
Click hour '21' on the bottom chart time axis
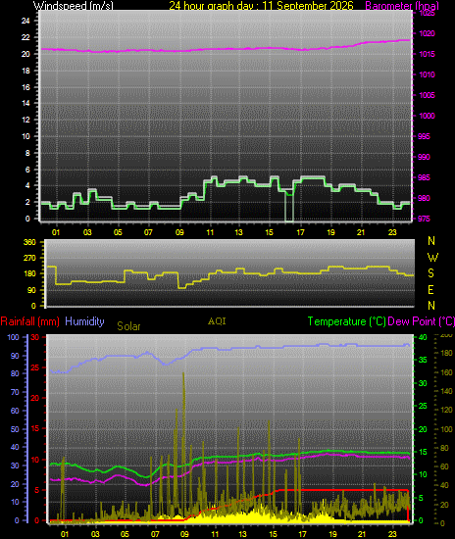[x=362, y=534]
